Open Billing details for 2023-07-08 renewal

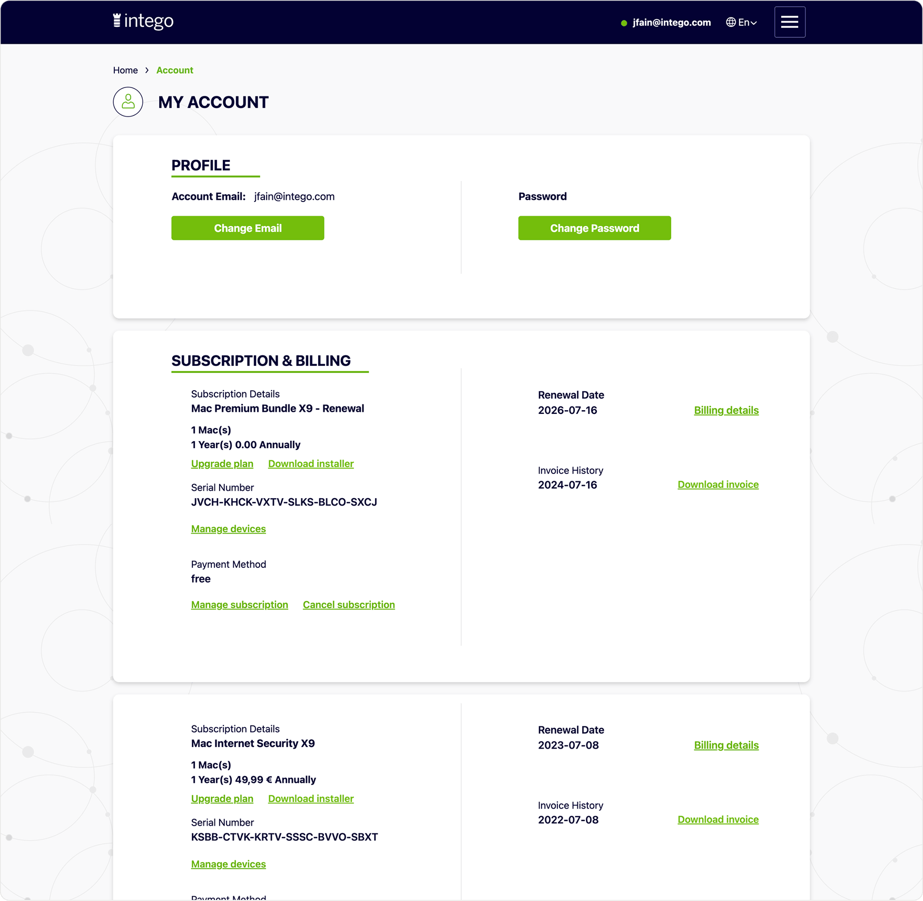pyautogui.click(x=726, y=745)
